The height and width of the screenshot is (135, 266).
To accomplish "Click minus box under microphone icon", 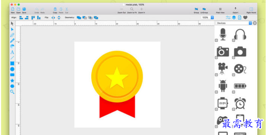I will [216, 40].
